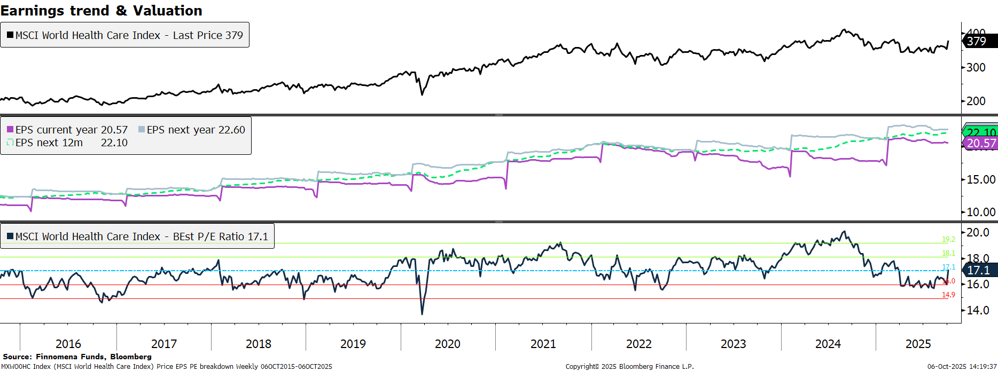Click the green dashed EPS next 12m marker
Image resolution: width=998 pixels, height=371 pixels.
coord(10,143)
